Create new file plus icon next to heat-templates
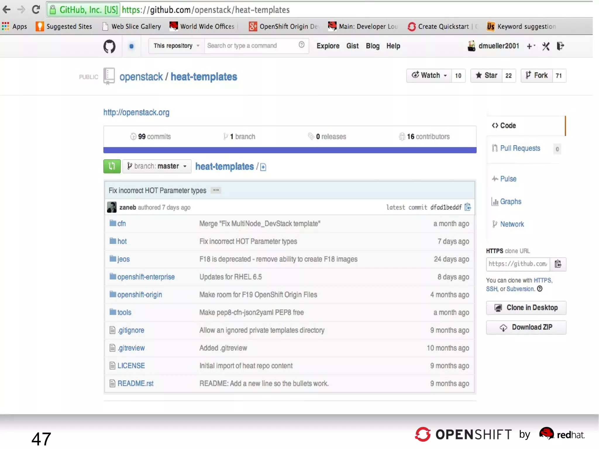This screenshot has height=449, width=599. (263, 167)
